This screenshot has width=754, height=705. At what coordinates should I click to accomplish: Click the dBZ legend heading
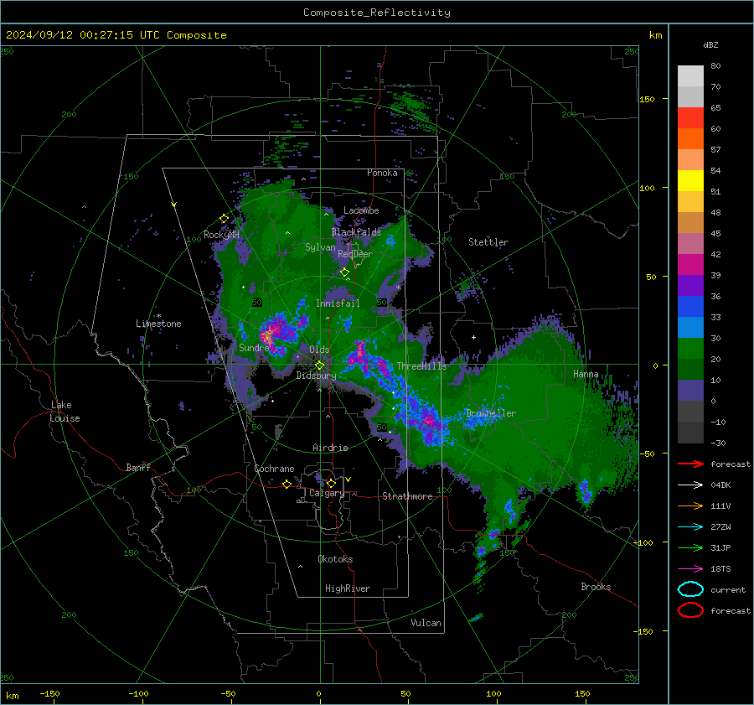click(x=710, y=44)
